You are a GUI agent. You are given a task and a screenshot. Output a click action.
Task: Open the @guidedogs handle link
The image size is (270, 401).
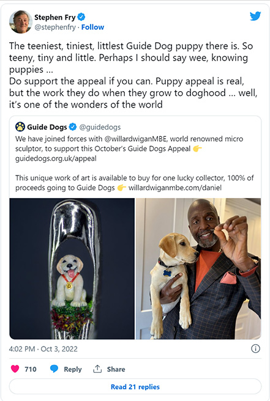tap(100, 127)
